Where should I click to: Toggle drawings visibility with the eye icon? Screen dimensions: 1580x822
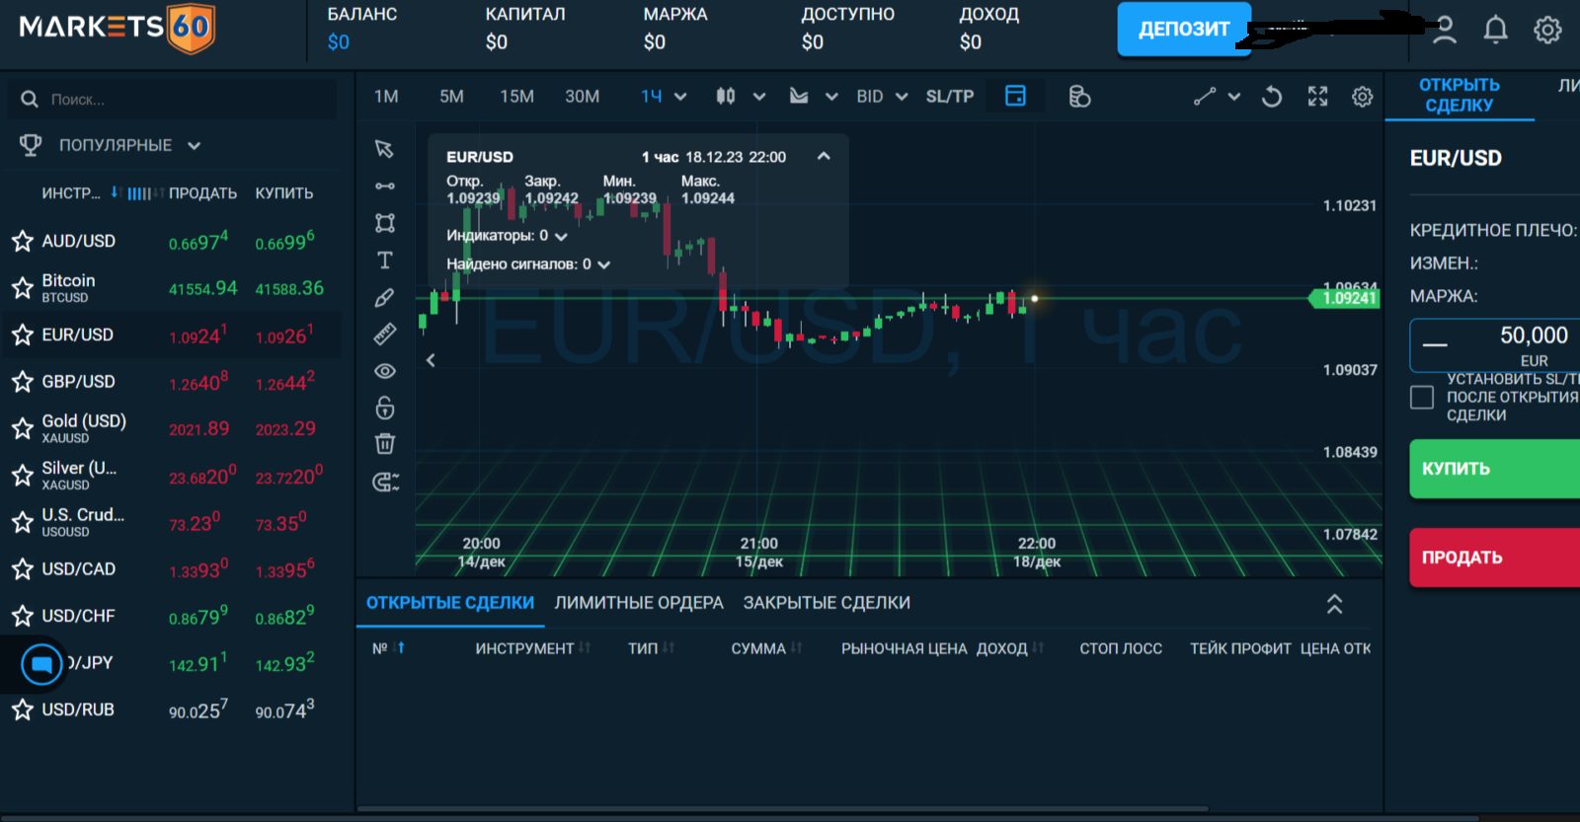coord(385,371)
